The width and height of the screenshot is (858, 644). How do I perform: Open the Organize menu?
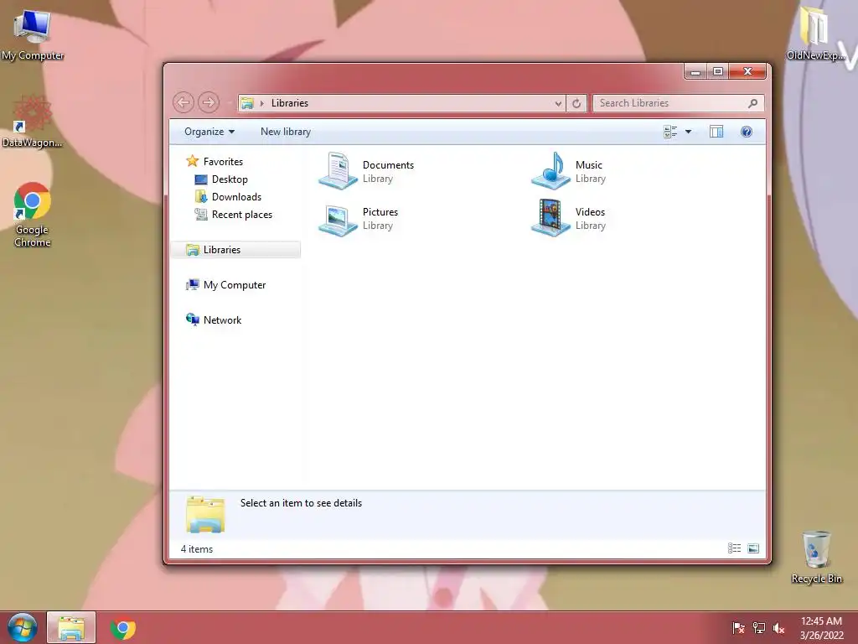click(x=209, y=132)
